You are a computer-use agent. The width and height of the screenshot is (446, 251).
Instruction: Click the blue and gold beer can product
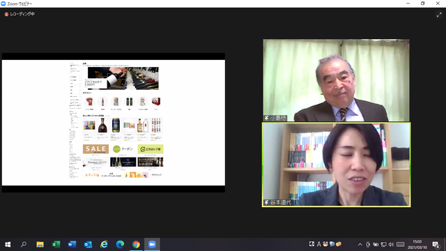tap(116, 125)
